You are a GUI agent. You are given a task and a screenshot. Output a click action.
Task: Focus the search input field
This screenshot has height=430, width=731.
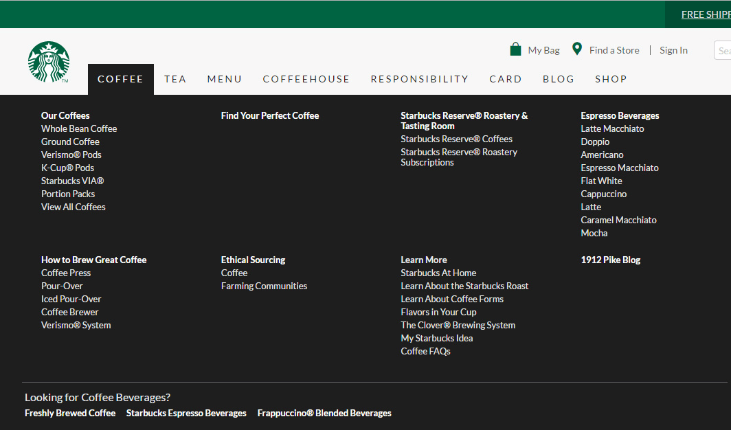(723, 50)
